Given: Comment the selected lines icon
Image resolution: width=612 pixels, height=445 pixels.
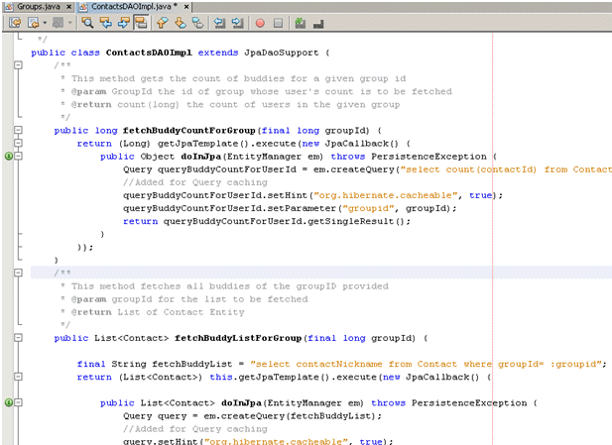Looking at the screenshot, I should pyautogui.click(x=300, y=23).
